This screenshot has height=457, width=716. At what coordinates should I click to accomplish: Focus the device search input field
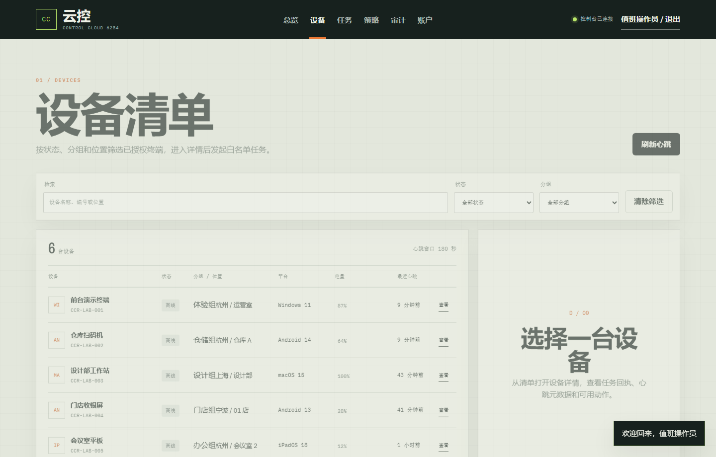pos(246,203)
